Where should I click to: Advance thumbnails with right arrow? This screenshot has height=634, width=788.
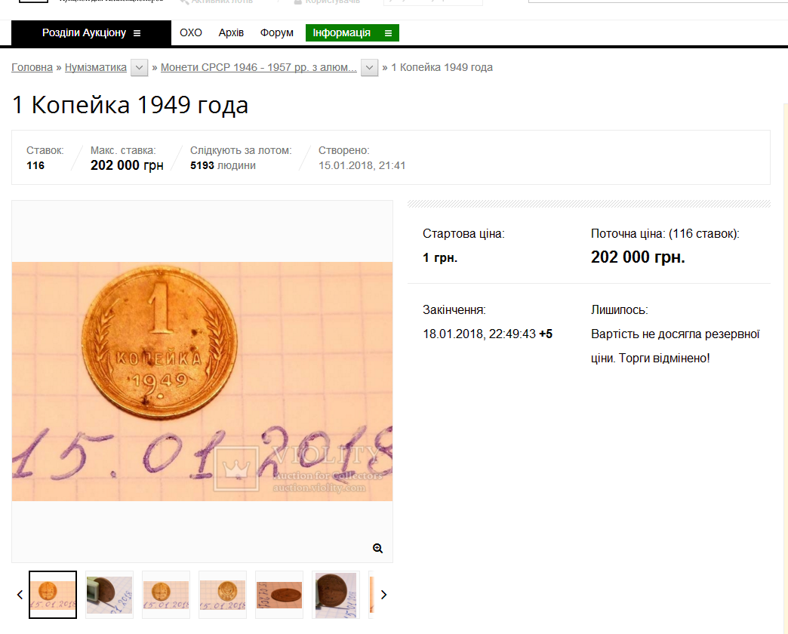pyautogui.click(x=384, y=595)
